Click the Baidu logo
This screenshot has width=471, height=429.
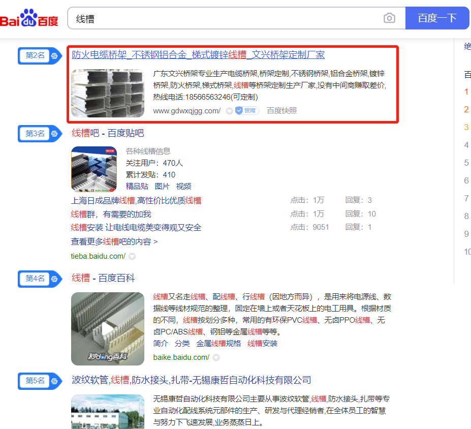(29, 18)
